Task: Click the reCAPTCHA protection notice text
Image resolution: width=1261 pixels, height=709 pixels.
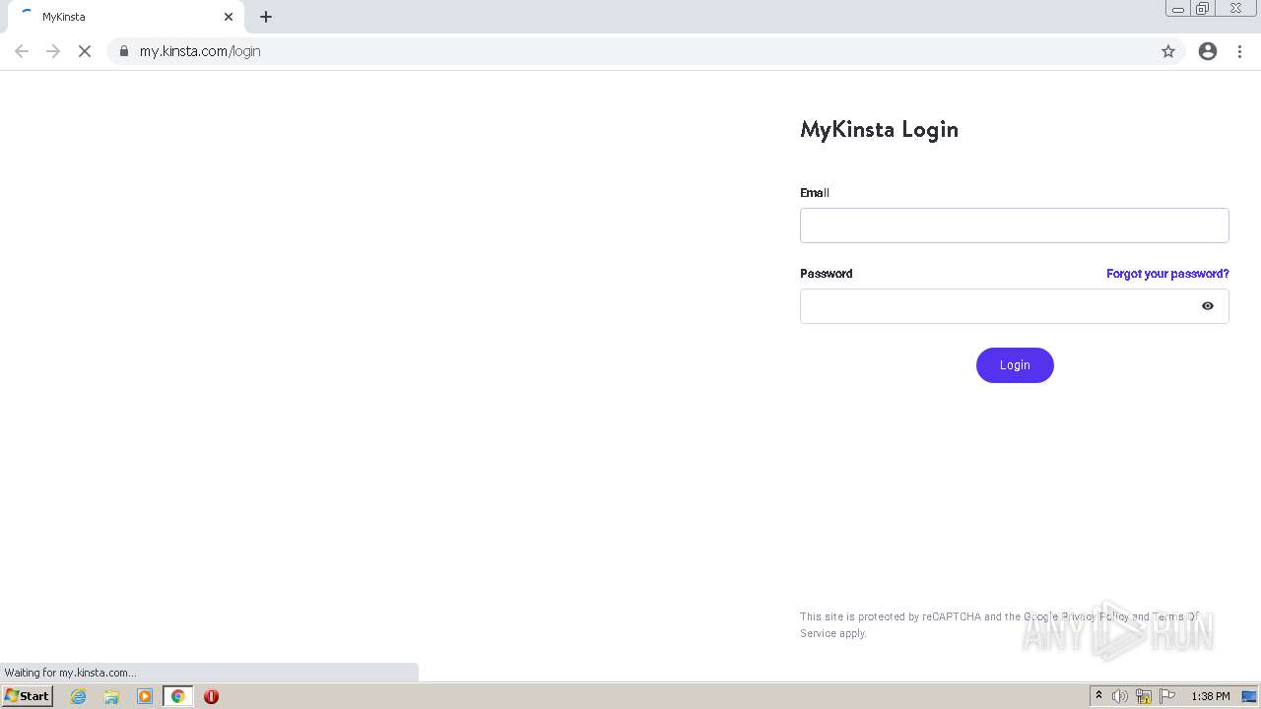Action: click(999, 624)
